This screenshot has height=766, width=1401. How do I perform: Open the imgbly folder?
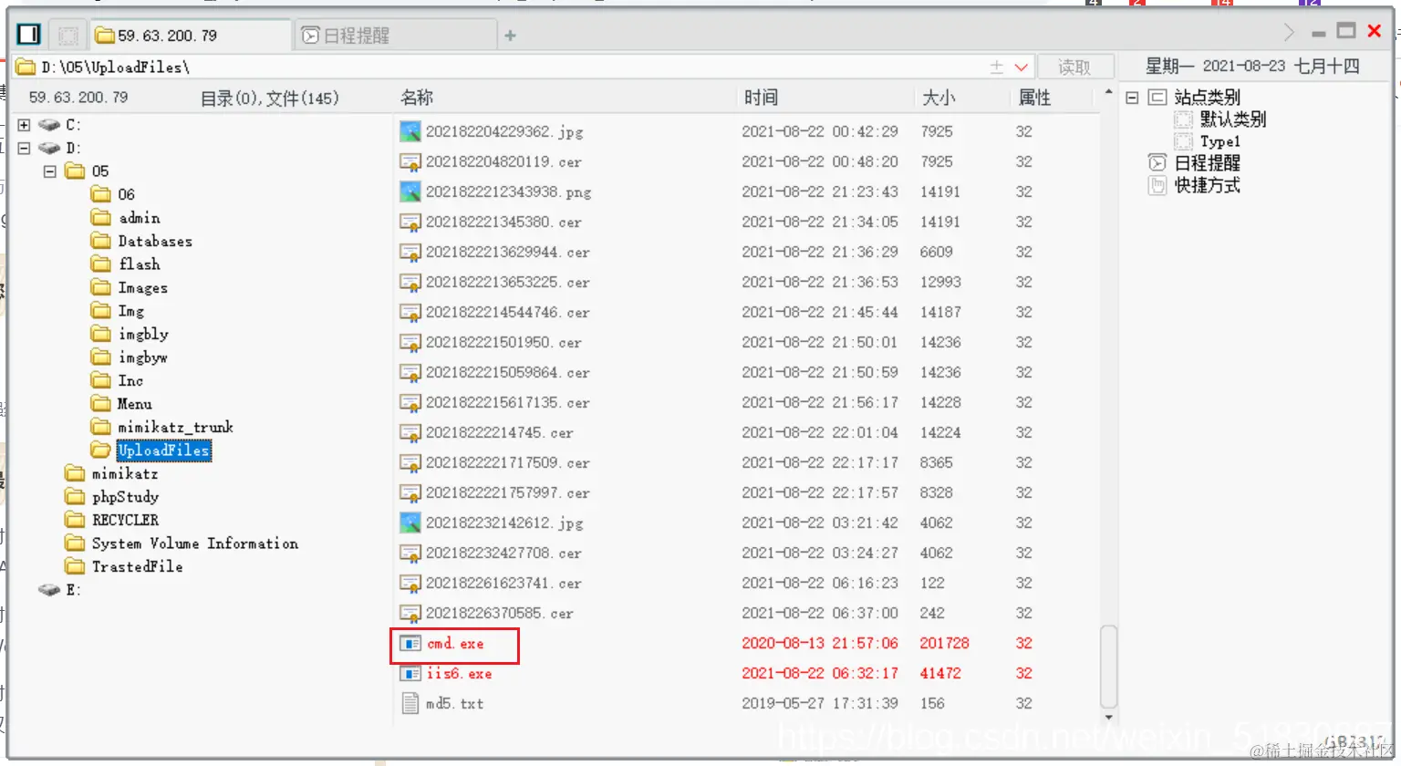143,334
